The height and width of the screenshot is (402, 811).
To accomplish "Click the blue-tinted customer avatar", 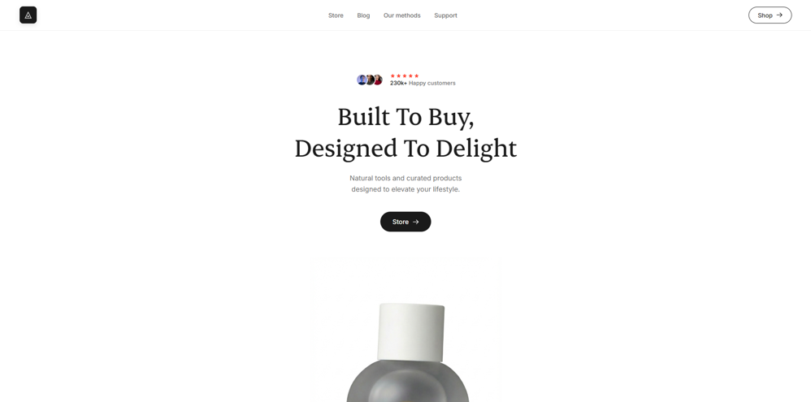I will coord(362,80).
